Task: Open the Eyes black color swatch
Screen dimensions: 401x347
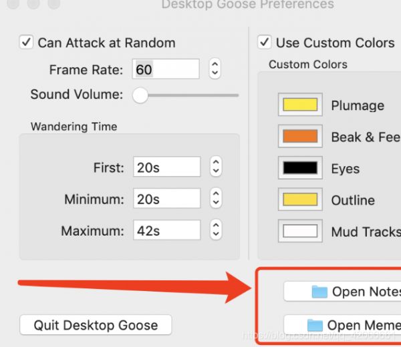Action: 300,167
